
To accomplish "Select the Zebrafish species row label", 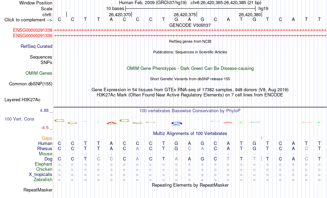I will (x=43, y=180).
